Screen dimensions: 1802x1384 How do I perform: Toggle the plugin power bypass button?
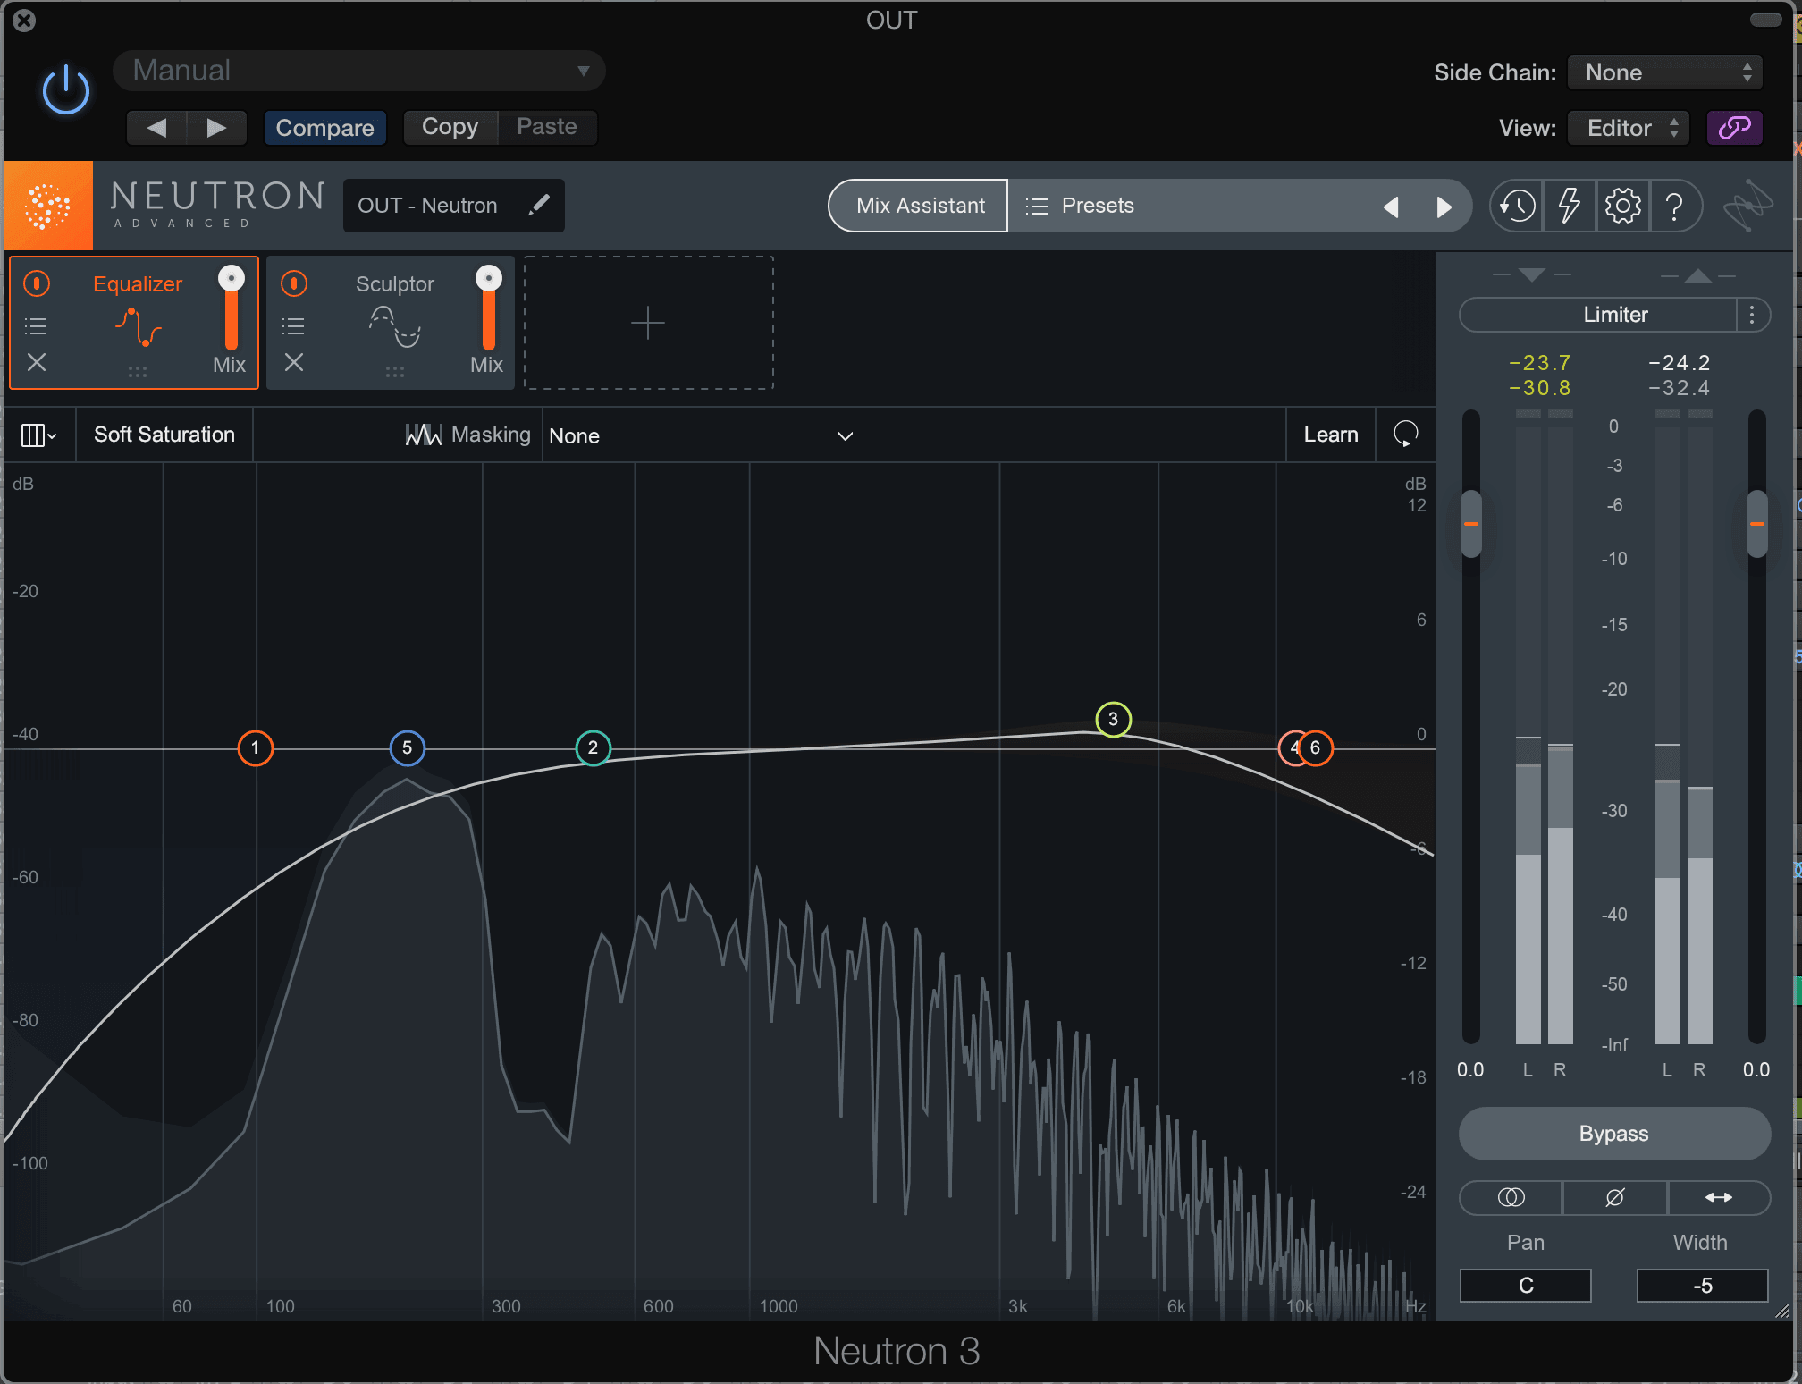point(66,90)
